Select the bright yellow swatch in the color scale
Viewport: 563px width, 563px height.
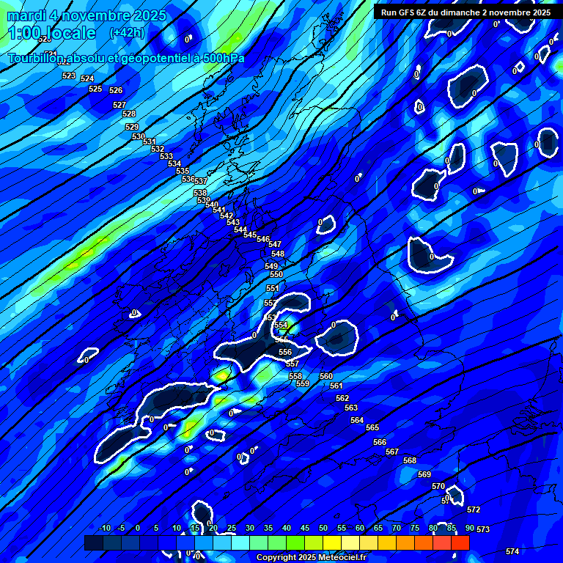[350, 543]
